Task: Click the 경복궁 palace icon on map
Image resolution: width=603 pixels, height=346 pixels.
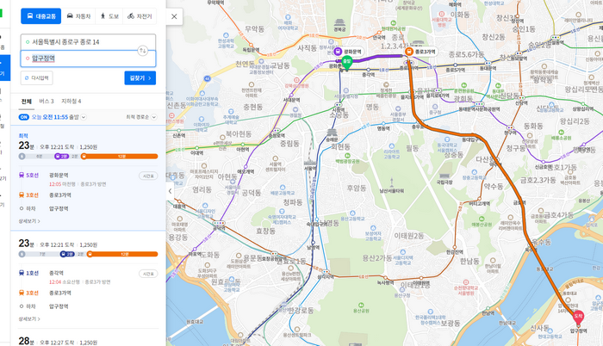Action: point(339,22)
